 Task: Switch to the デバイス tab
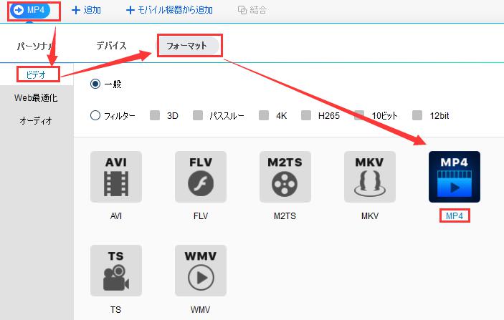click(x=112, y=46)
